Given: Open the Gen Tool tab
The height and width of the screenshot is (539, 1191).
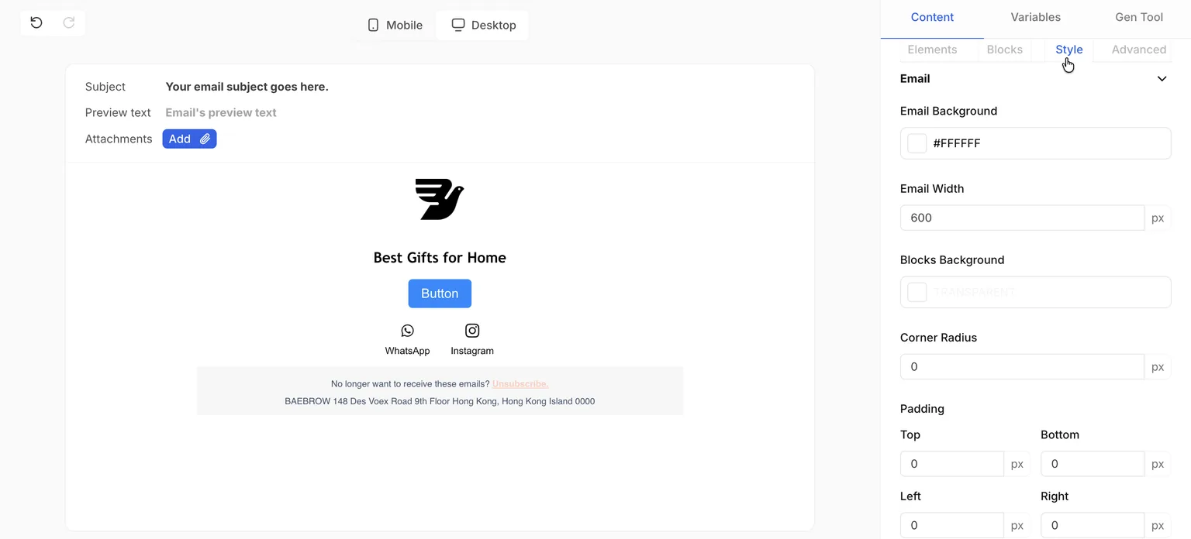Looking at the screenshot, I should click(1138, 17).
